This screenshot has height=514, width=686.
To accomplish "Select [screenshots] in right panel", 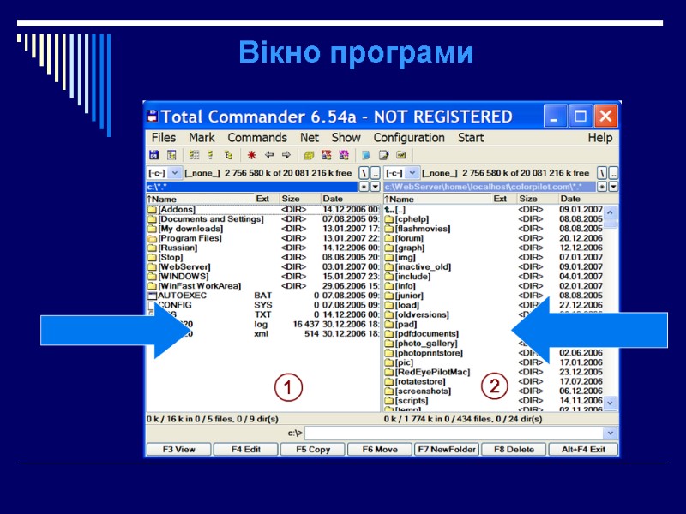I will point(423,391).
